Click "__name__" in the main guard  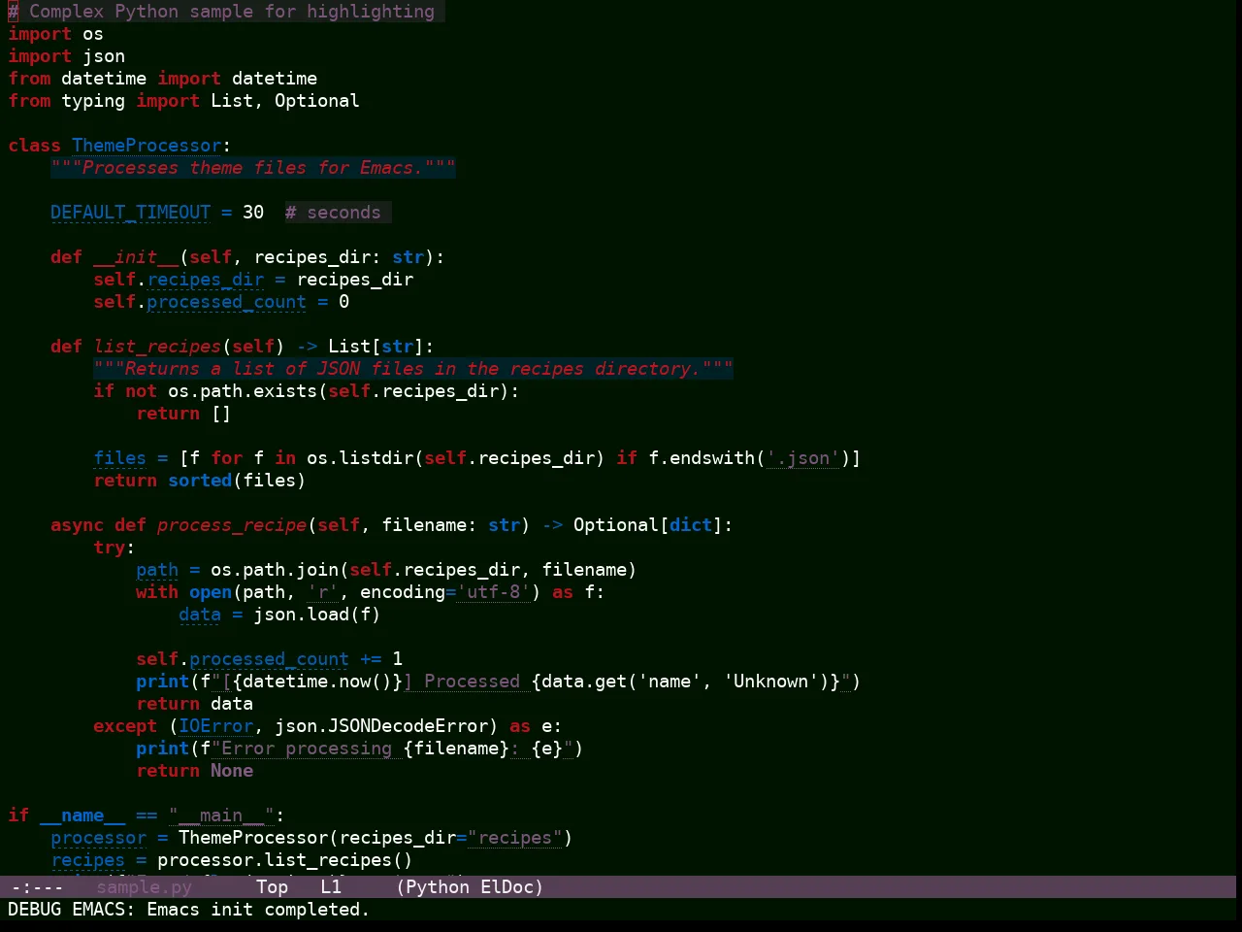(82, 815)
